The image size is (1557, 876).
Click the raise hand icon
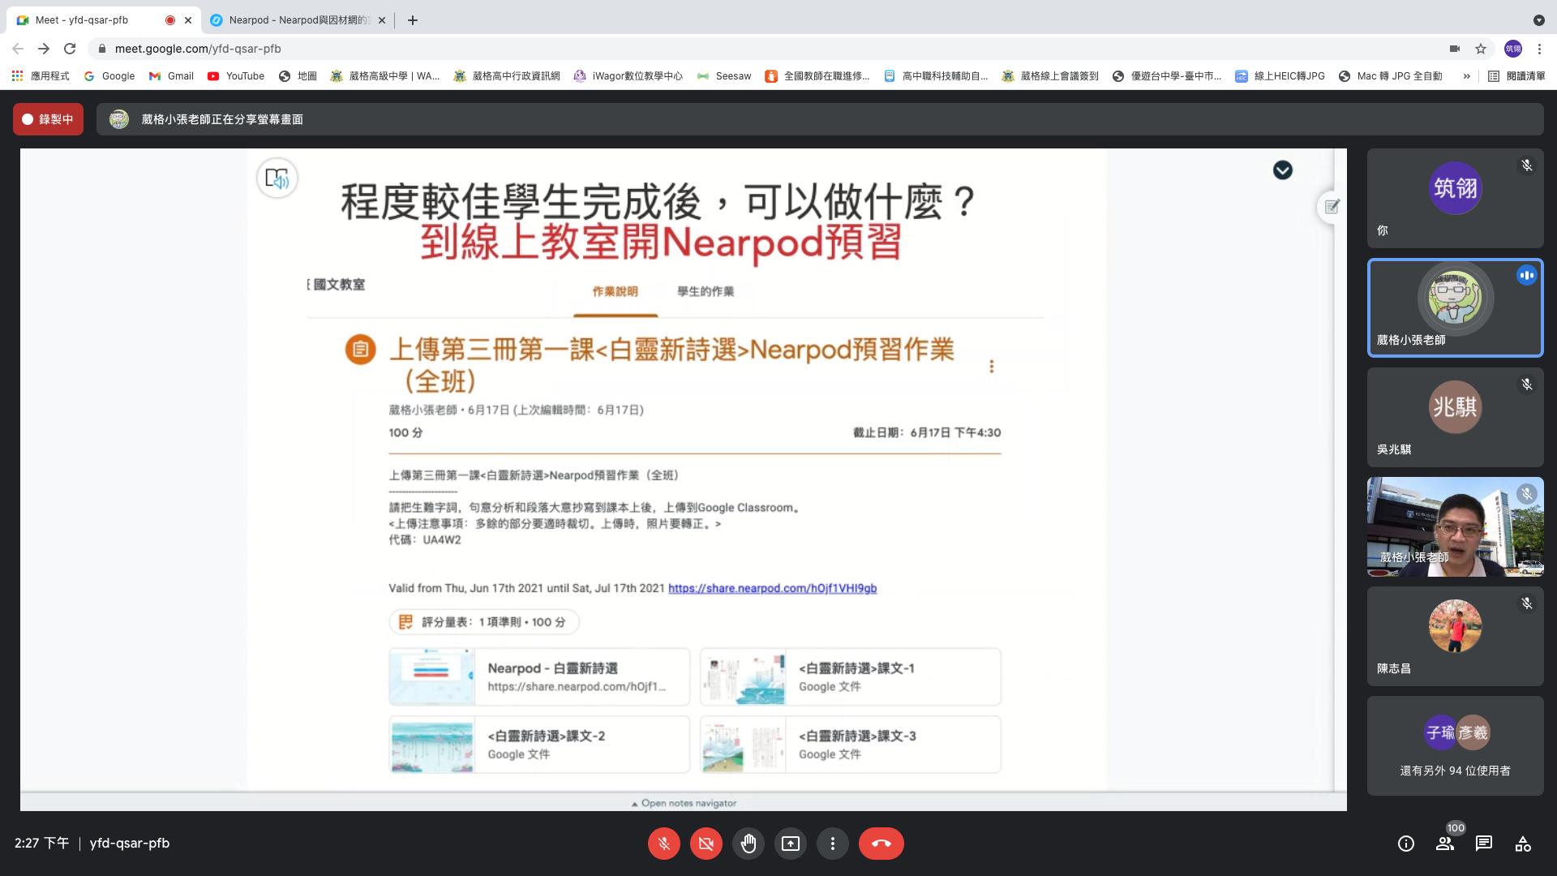click(x=748, y=844)
